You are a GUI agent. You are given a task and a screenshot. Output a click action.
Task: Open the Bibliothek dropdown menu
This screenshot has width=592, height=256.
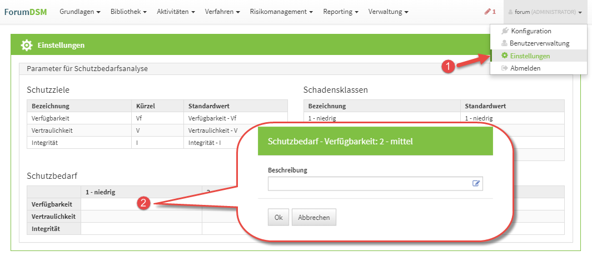pos(129,12)
